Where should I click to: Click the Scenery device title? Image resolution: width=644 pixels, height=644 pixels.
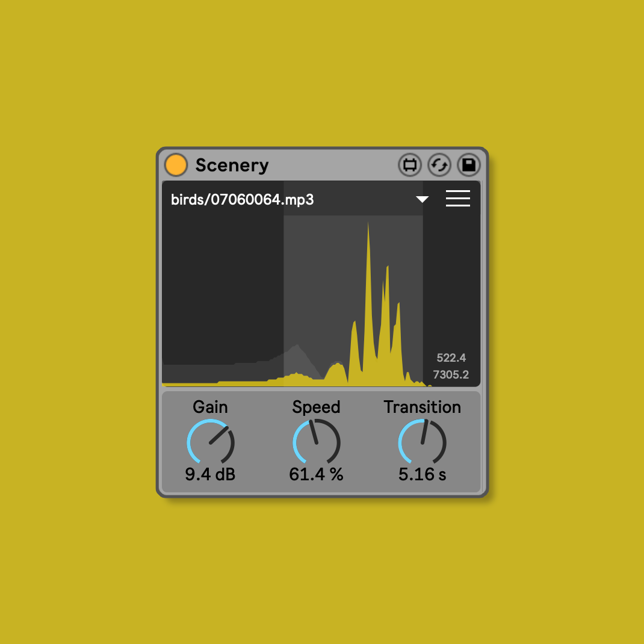tap(232, 165)
